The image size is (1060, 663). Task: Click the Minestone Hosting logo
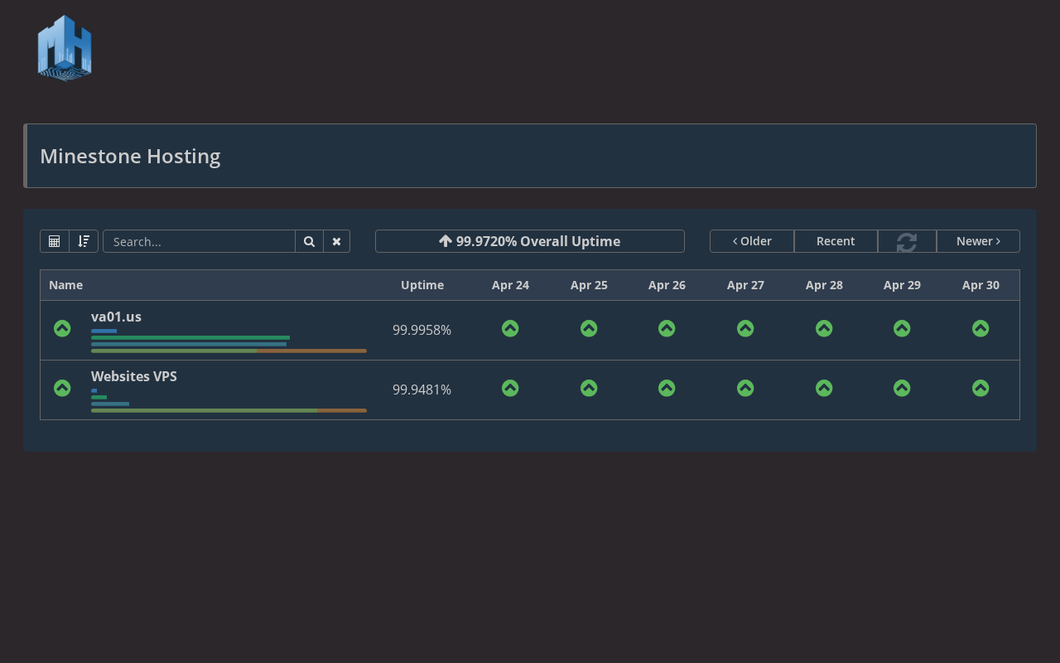[65, 48]
